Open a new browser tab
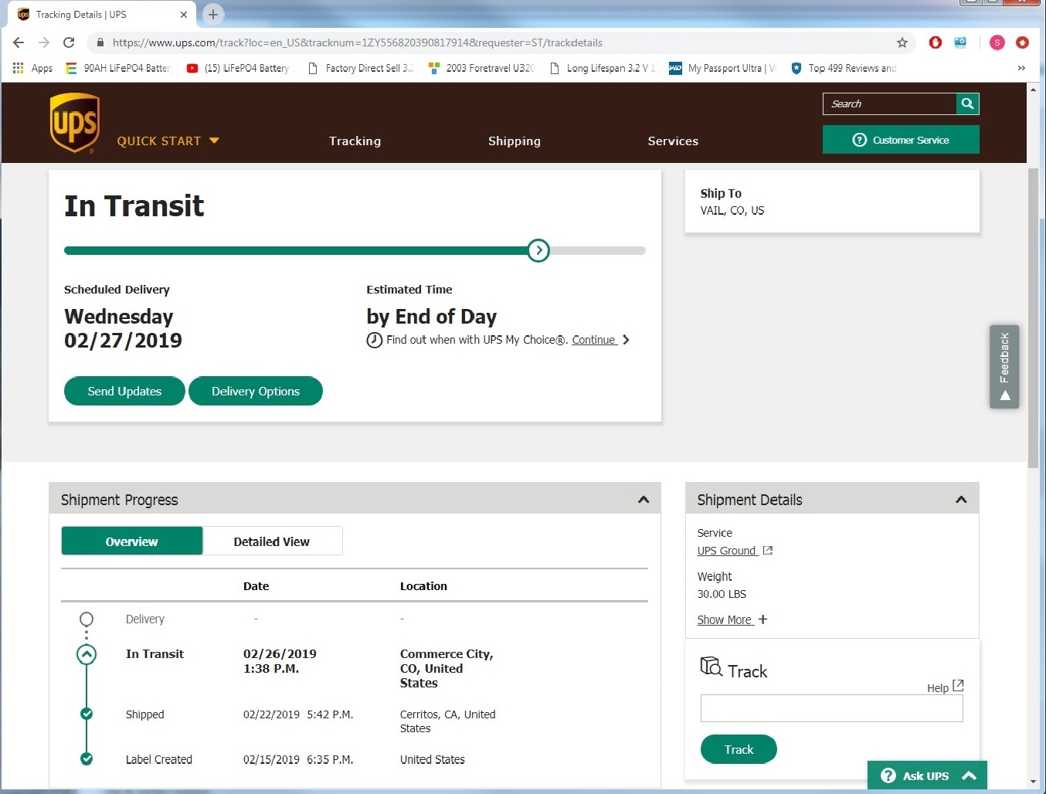 (x=213, y=14)
